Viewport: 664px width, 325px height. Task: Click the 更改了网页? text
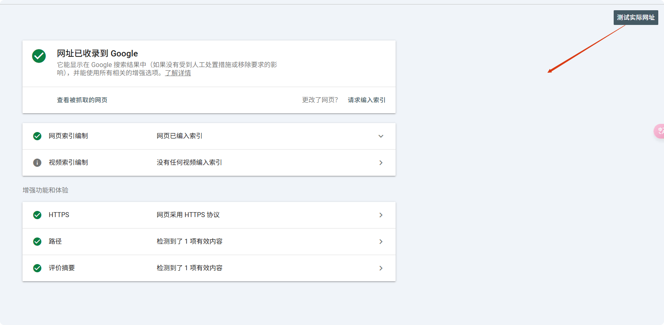pos(320,100)
